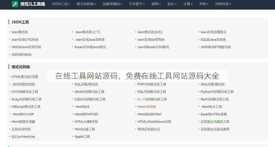Image resolution: width=275 pixels, height=147 pixels.
Task: Open SQL代码格式化工具 link
Action: [152, 92]
